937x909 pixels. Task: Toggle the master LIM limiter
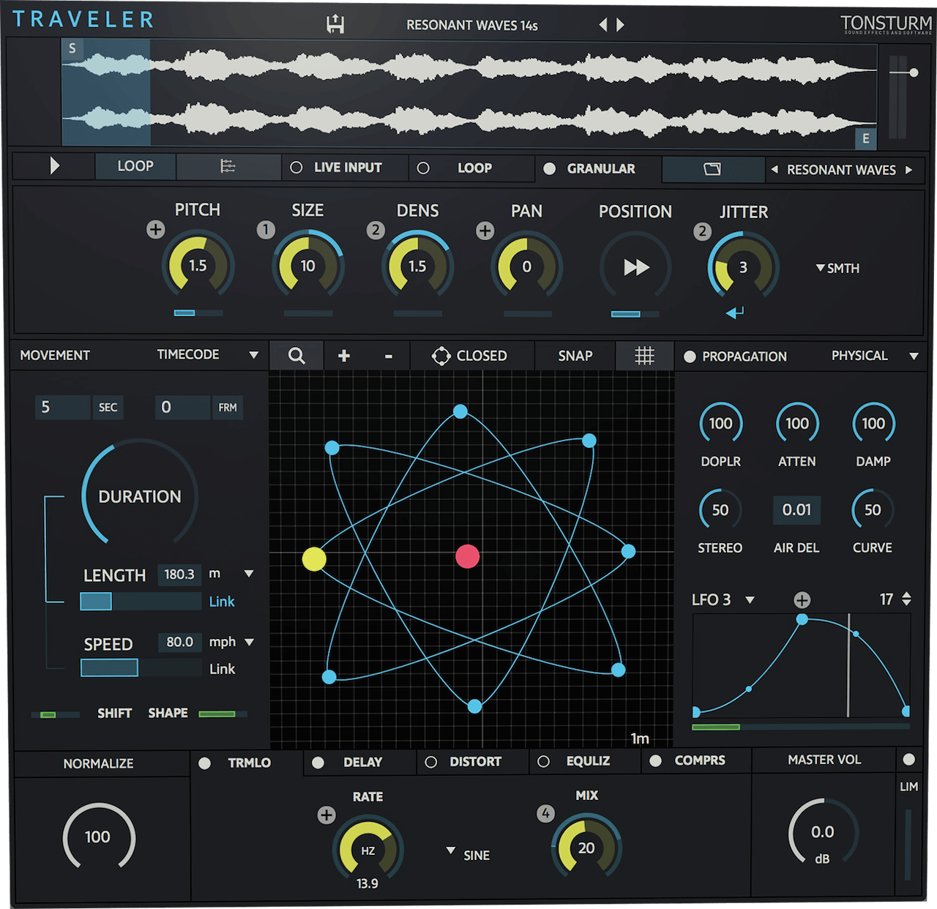click(909, 759)
